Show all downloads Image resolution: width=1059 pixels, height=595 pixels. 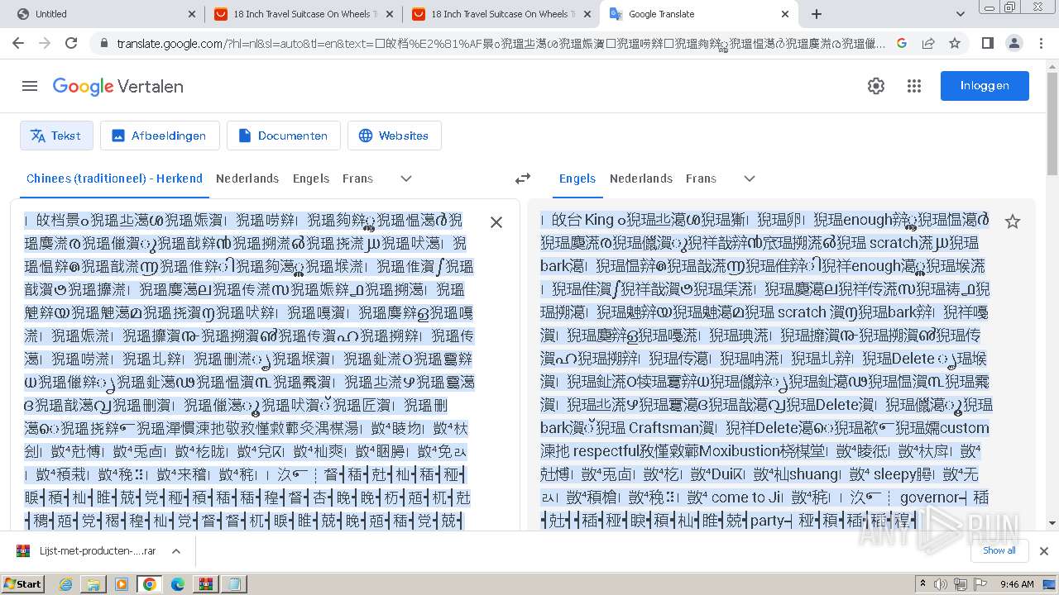click(999, 550)
